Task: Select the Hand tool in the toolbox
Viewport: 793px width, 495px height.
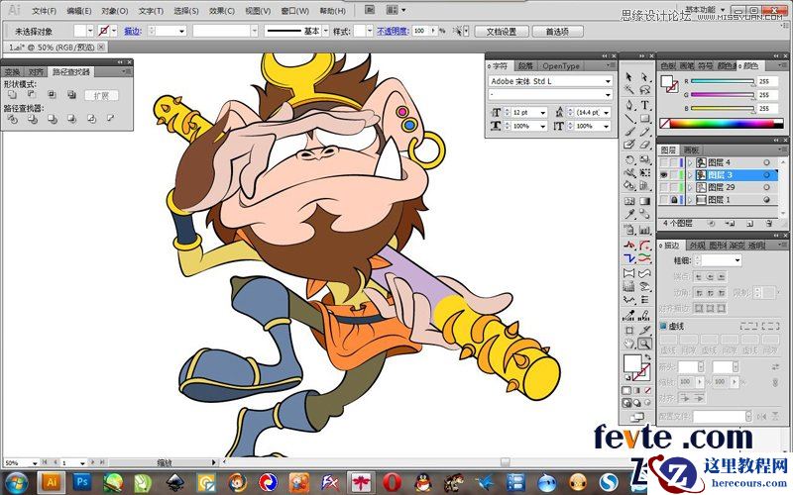Action: coord(629,344)
